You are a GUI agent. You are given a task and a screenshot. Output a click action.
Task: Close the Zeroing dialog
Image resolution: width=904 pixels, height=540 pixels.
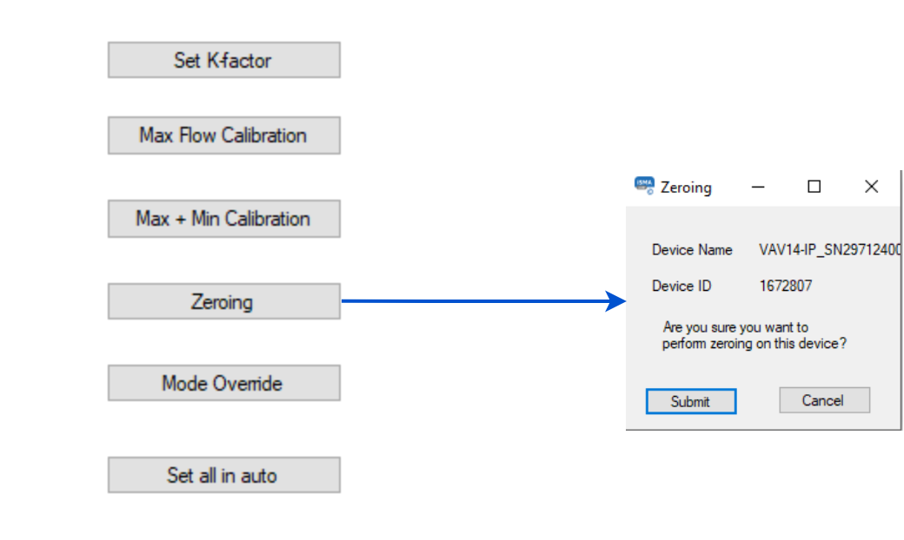click(871, 186)
